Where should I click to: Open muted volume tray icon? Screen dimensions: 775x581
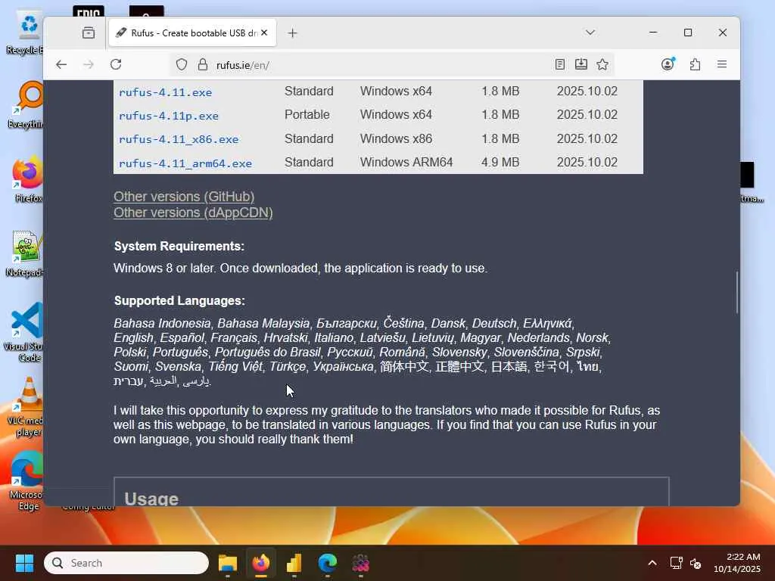pos(696,563)
